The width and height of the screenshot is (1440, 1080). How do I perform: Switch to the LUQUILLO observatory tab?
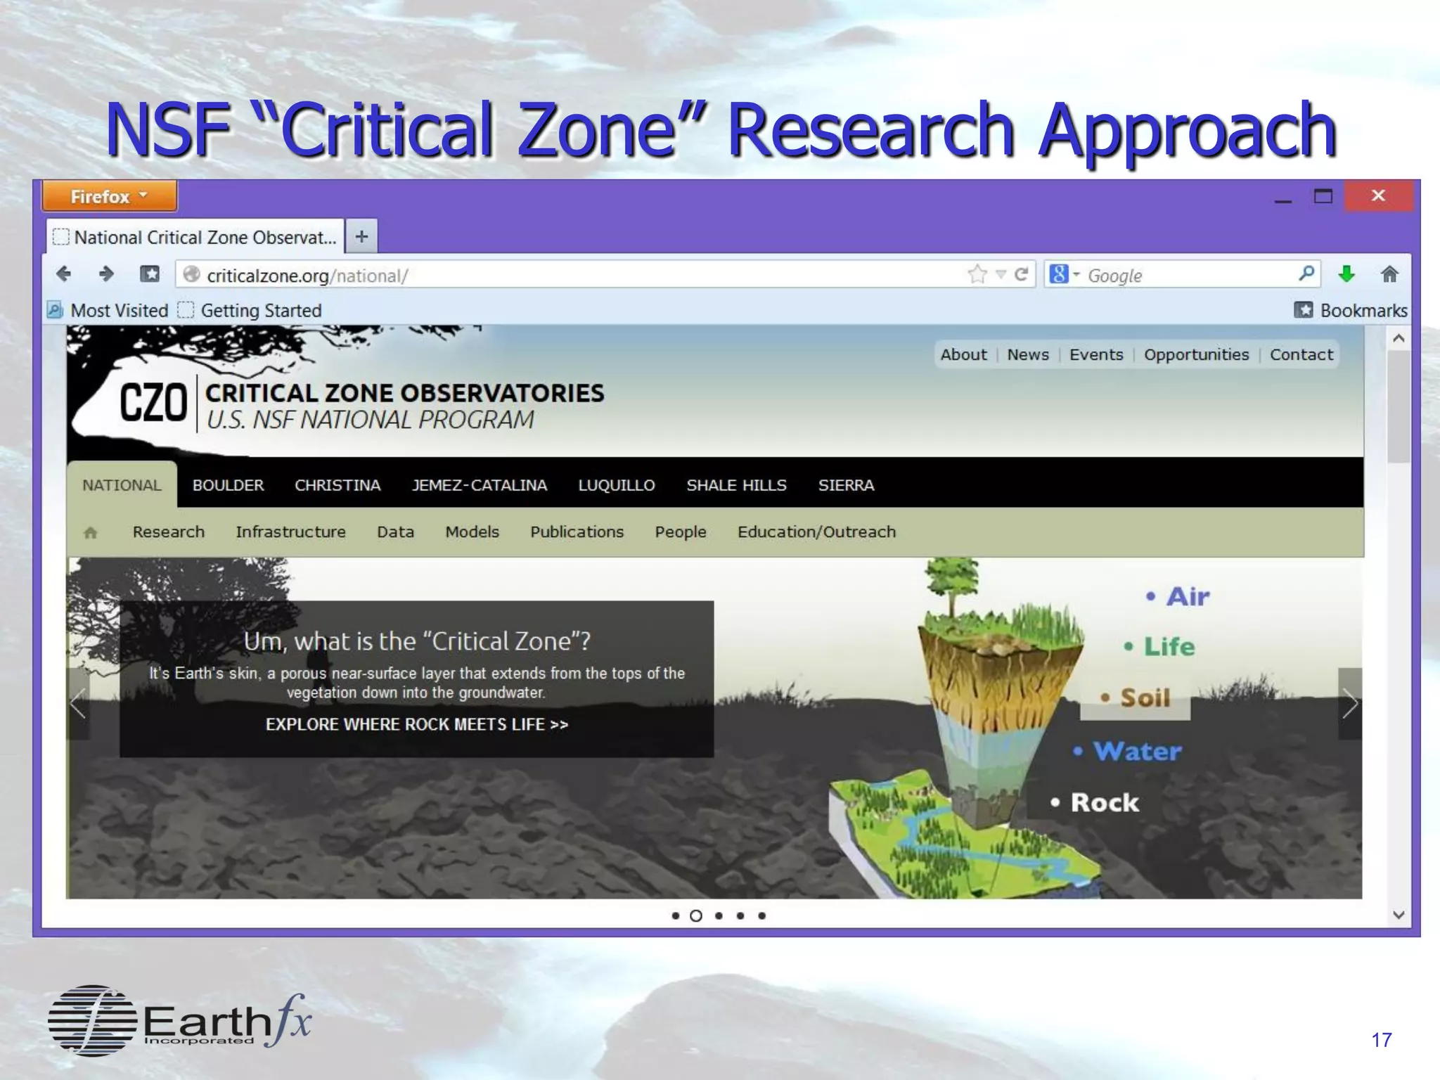[x=617, y=485]
